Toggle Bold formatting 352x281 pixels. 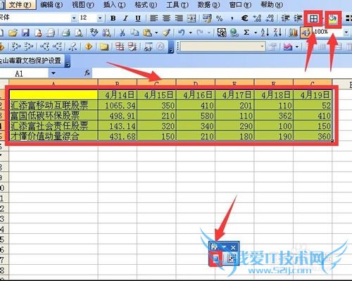pyautogui.click(x=113, y=18)
